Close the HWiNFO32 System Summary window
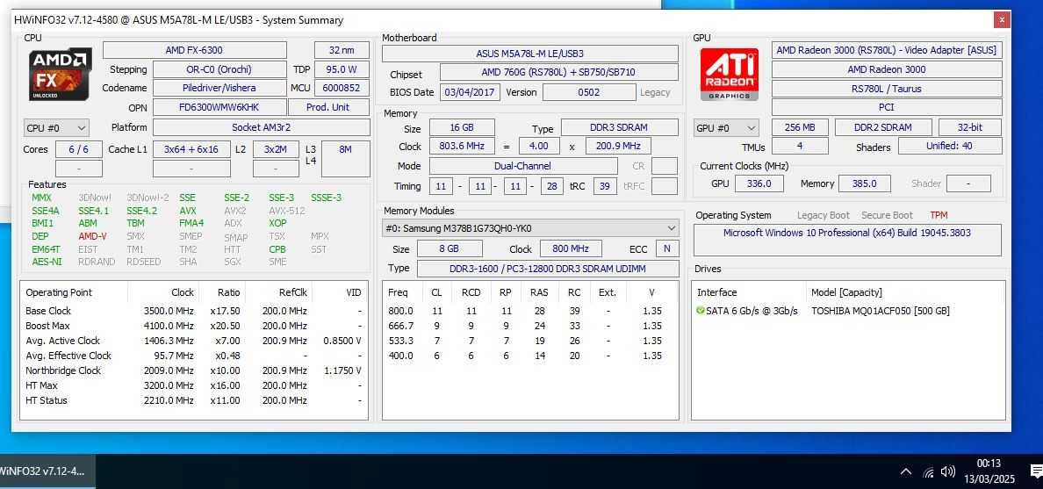 pyautogui.click(x=1002, y=20)
